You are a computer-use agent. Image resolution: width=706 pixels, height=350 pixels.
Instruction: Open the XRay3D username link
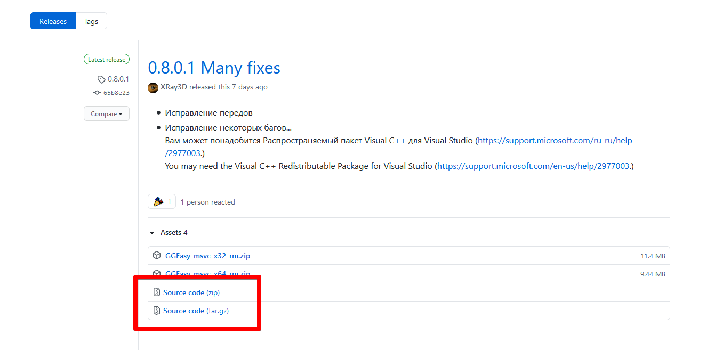pyautogui.click(x=174, y=87)
